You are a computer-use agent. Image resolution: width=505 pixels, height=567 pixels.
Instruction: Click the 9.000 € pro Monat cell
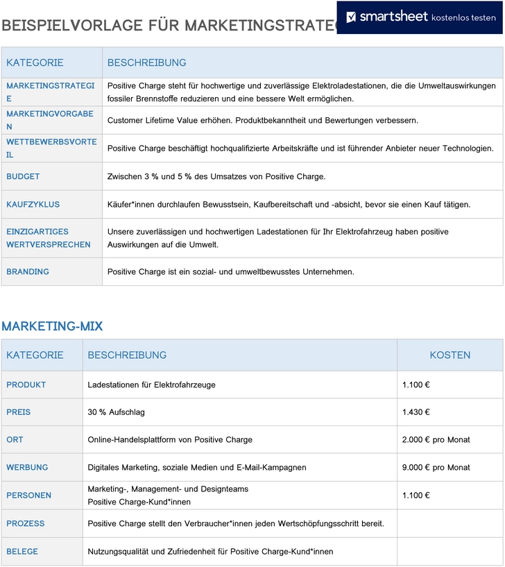pyautogui.click(x=450, y=467)
